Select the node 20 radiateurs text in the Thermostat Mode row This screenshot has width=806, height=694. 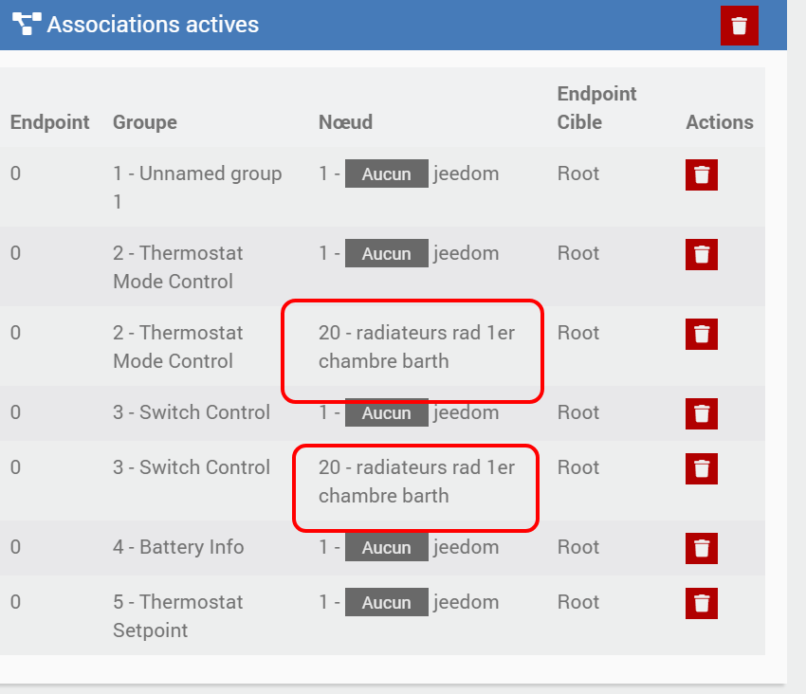tap(416, 347)
